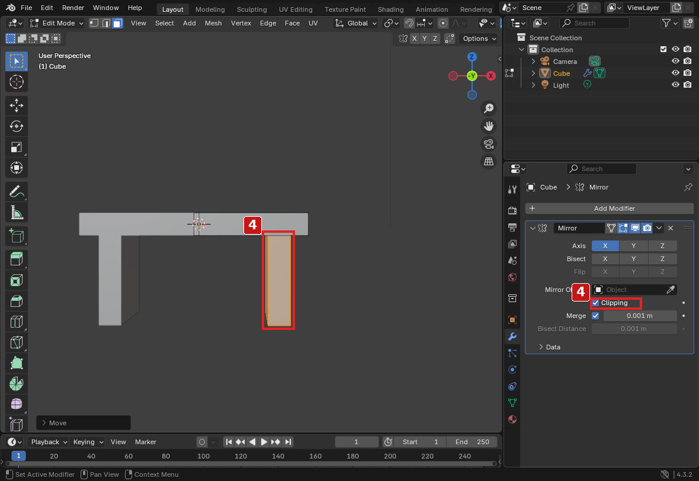This screenshot has height=481, width=699.
Task: Switch orthographic/perspective grid icon
Action: pyautogui.click(x=489, y=162)
